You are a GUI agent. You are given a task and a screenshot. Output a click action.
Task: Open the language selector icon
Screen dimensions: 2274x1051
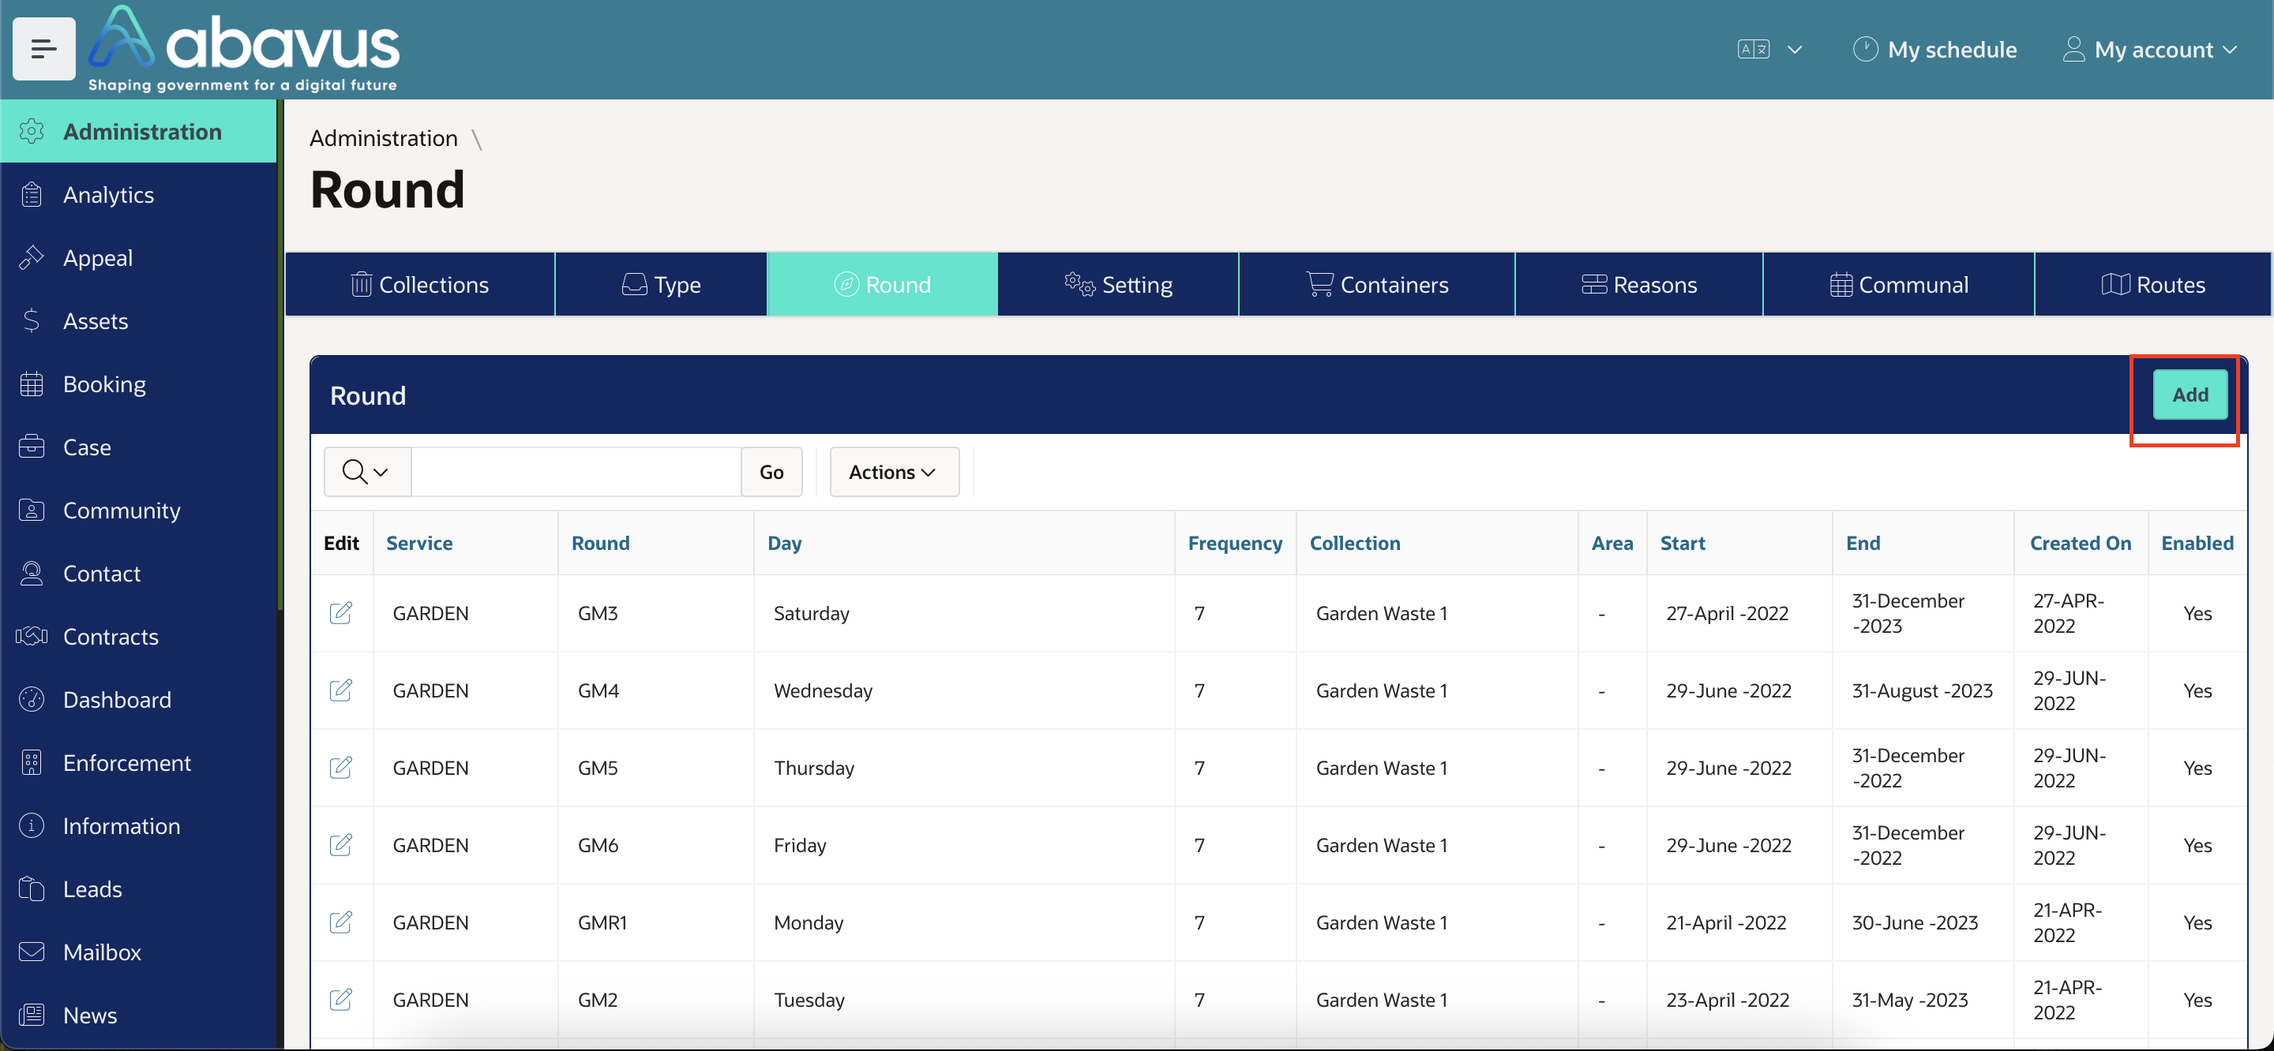pos(1752,50)
